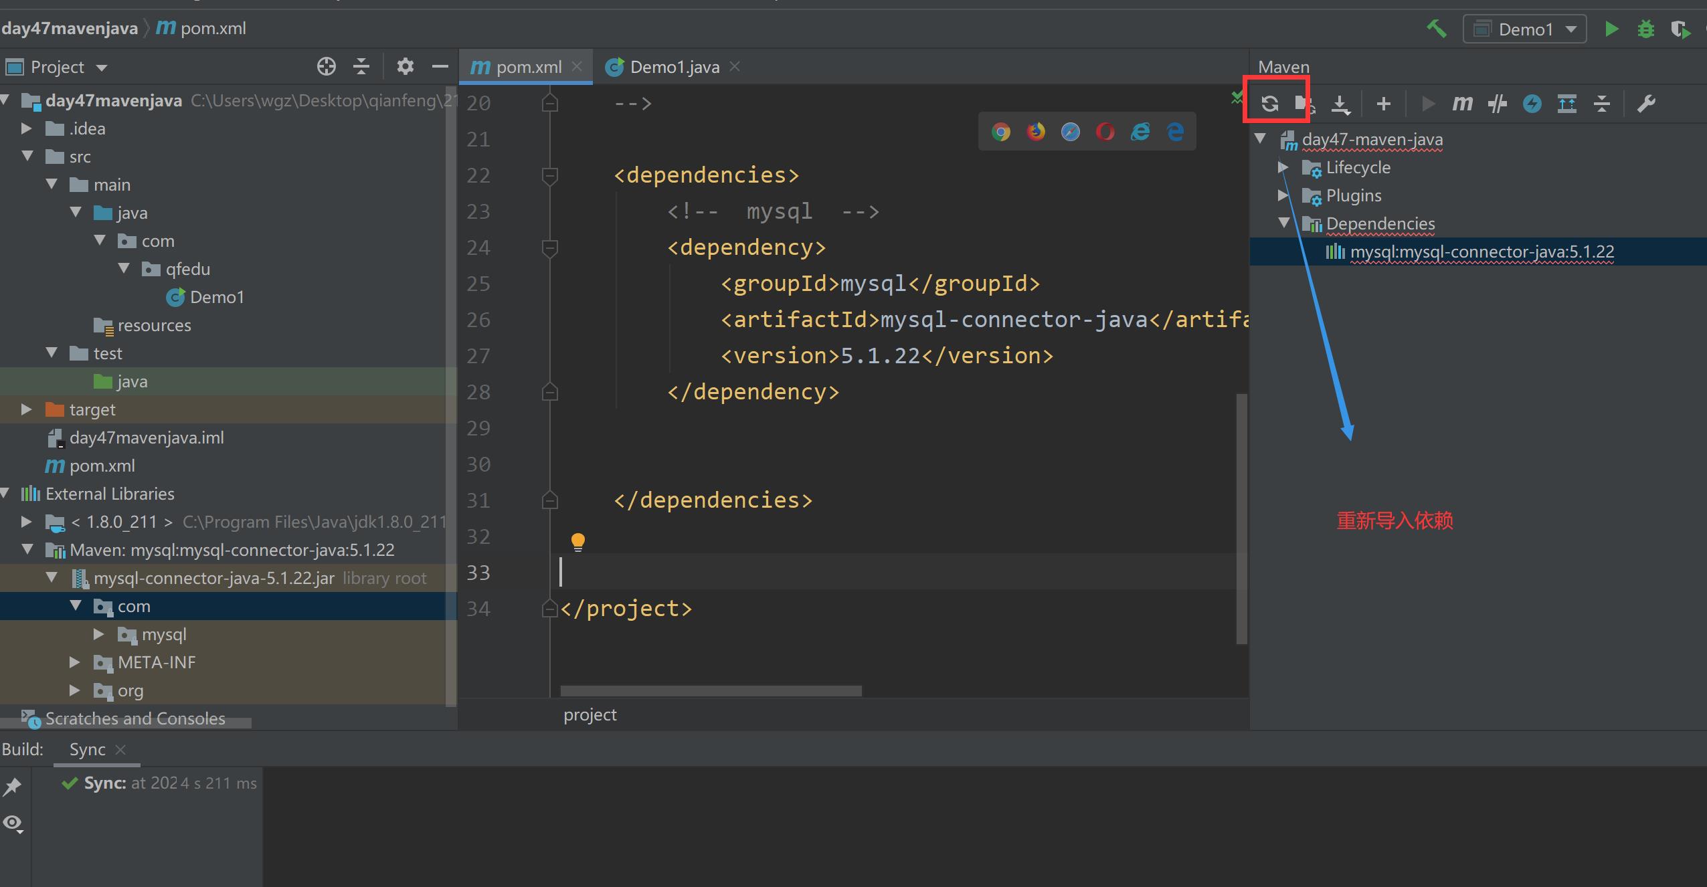The width and height of the screenshot is (1707, 887).
Task: Click the Build hammer icon
Action: pos(1436,29)
